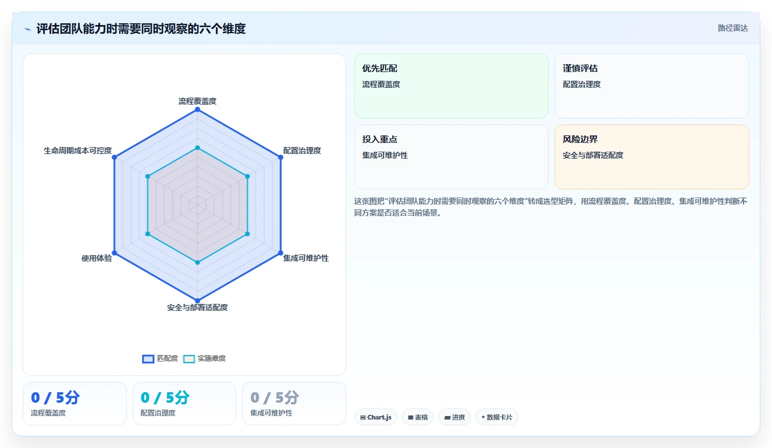Click the lightning icon beside the page title
This screenshot has width=772, height=448.
27,28
